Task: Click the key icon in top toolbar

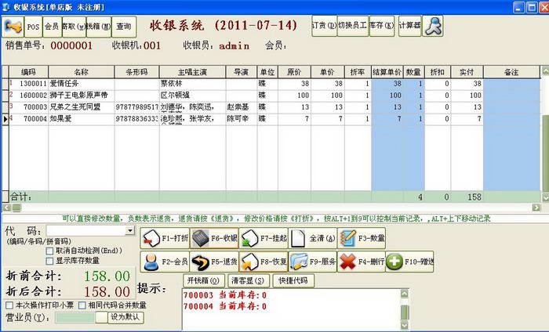Action: point(13,27)
